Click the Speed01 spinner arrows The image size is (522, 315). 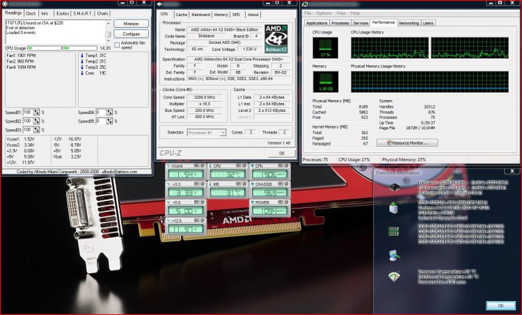pyautogui.click(x=36, y=113)
